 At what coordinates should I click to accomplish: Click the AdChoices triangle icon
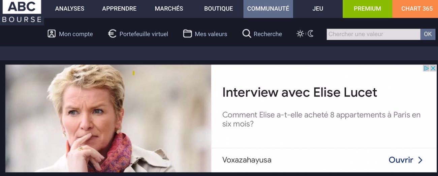426,68
